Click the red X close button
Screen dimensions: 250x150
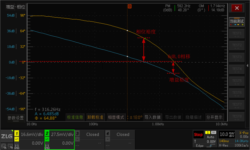coord(237,8)
